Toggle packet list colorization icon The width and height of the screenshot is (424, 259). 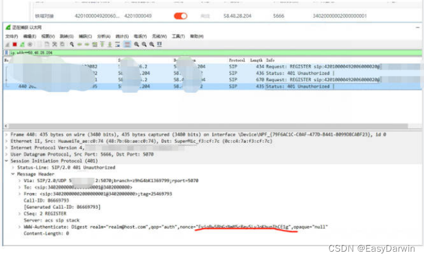coord(127,45)
